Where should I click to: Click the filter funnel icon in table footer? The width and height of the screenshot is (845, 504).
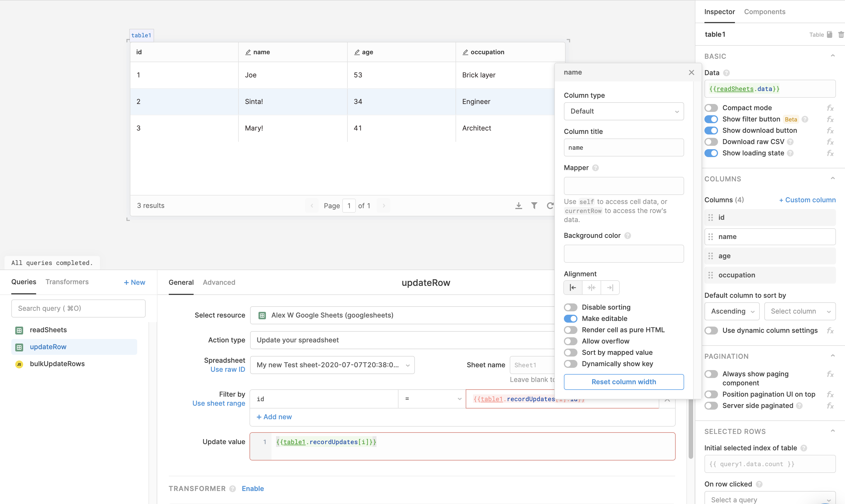[x=534, y=205]
